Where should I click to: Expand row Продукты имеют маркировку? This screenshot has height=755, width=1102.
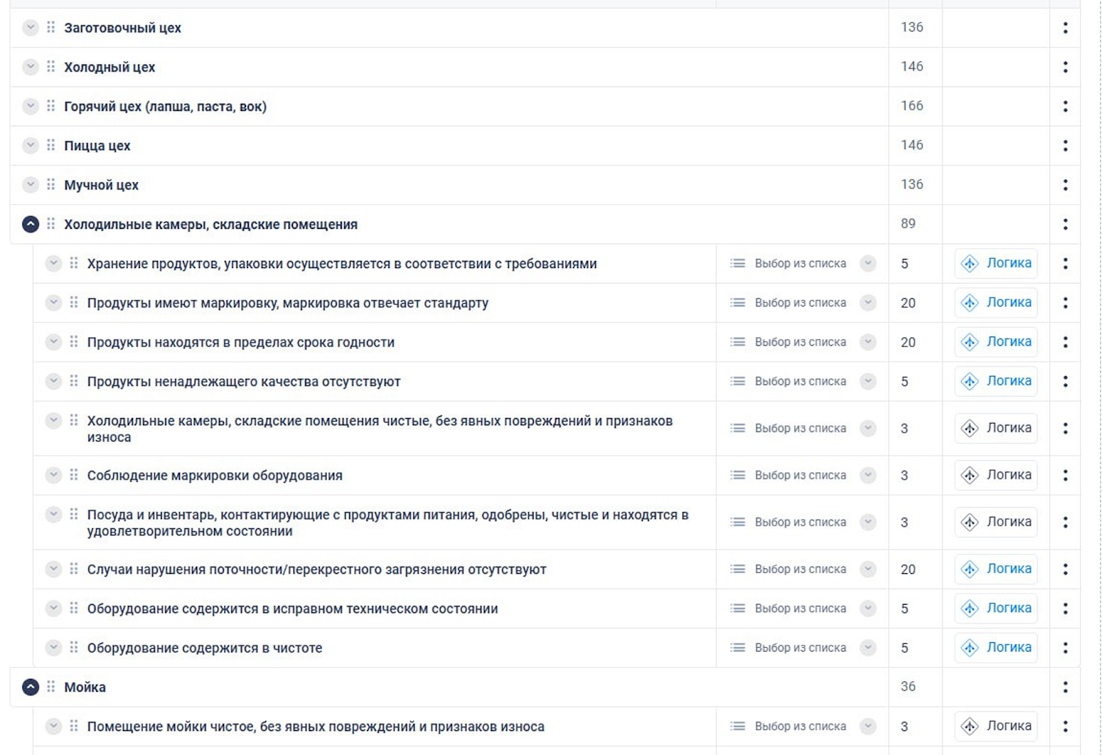[53, 302]
